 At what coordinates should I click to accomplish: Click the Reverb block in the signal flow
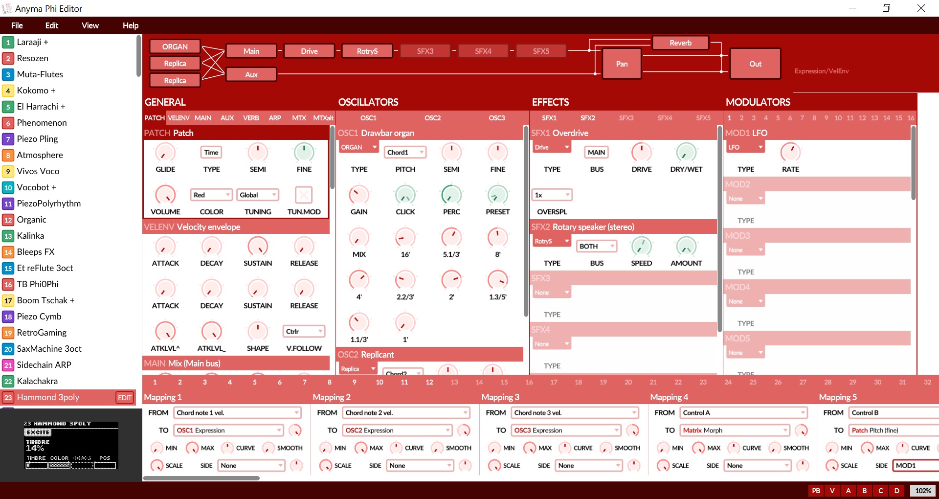point(680,43)
